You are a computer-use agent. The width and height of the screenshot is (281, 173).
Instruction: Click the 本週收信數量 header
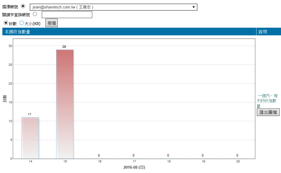17,32
